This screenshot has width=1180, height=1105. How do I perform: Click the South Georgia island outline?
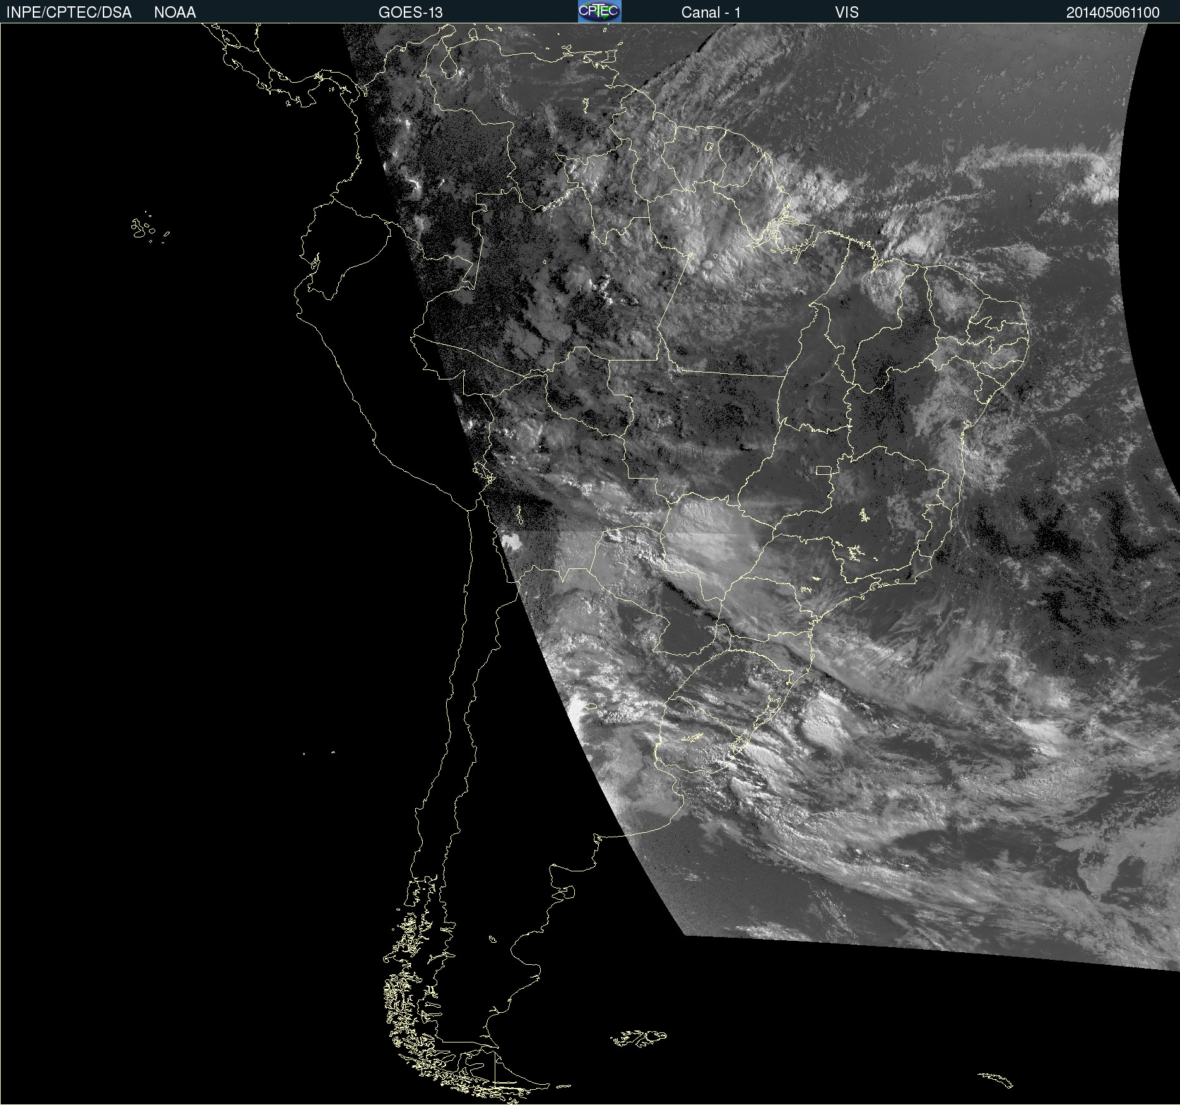(x=996, y=1079)
